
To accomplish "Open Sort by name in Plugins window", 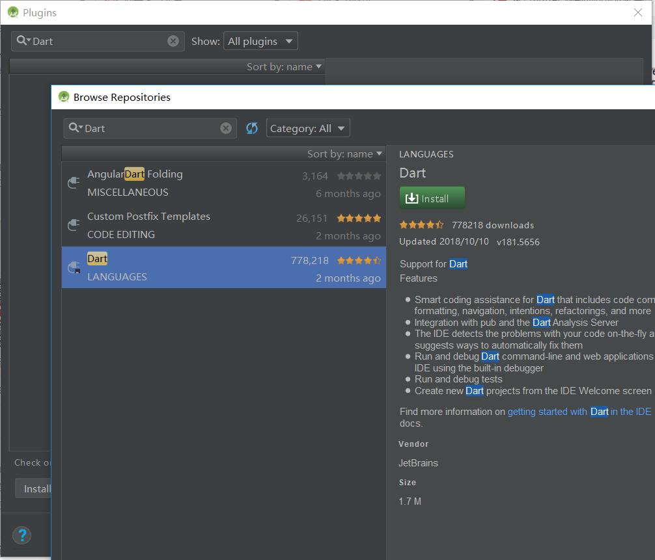I will 284,67.
